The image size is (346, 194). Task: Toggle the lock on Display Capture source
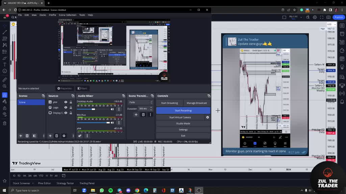pyautogui.click(x=71, y=113)
